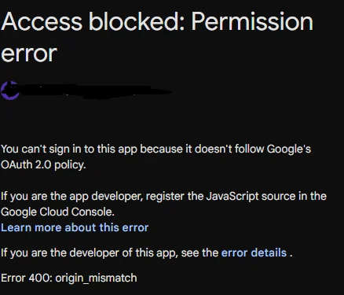Open the Learn more about this error link
Viewport: 344px width, 295px height.
[x=75, y=227]
